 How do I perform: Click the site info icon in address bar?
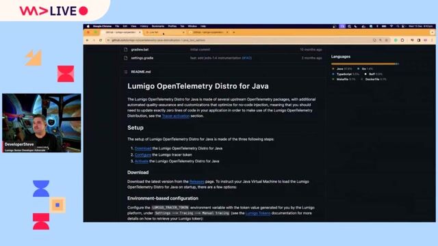108,40
